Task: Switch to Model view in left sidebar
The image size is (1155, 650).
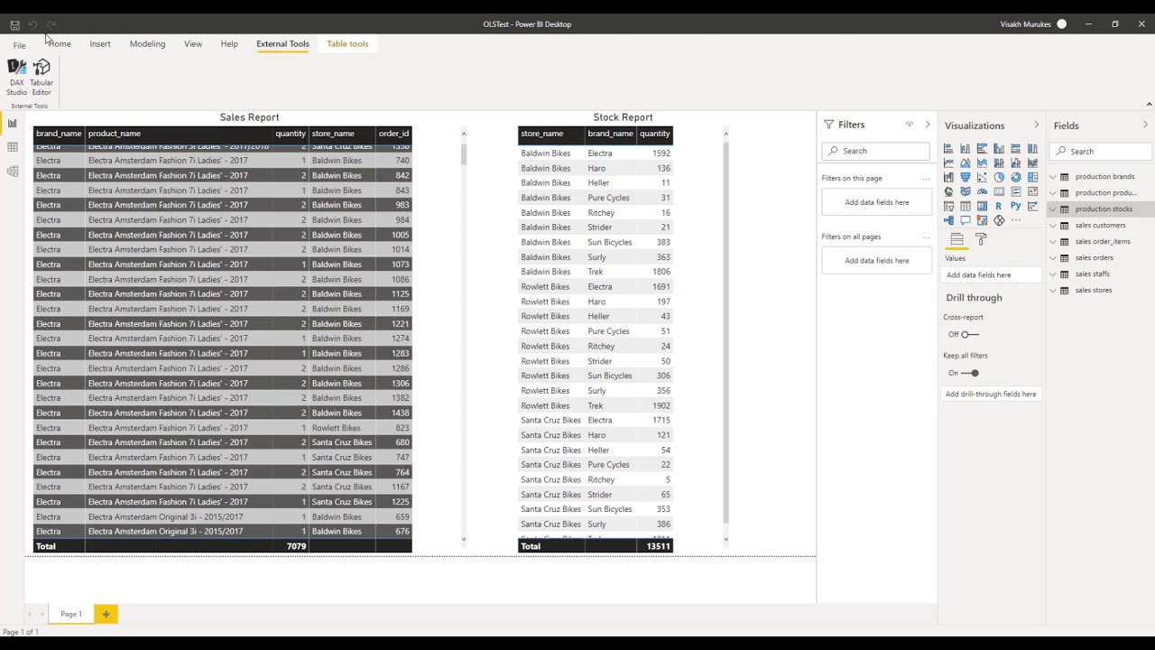Action: tap(12, 171)
